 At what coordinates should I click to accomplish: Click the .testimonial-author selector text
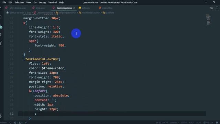click(x=42, y=59)
